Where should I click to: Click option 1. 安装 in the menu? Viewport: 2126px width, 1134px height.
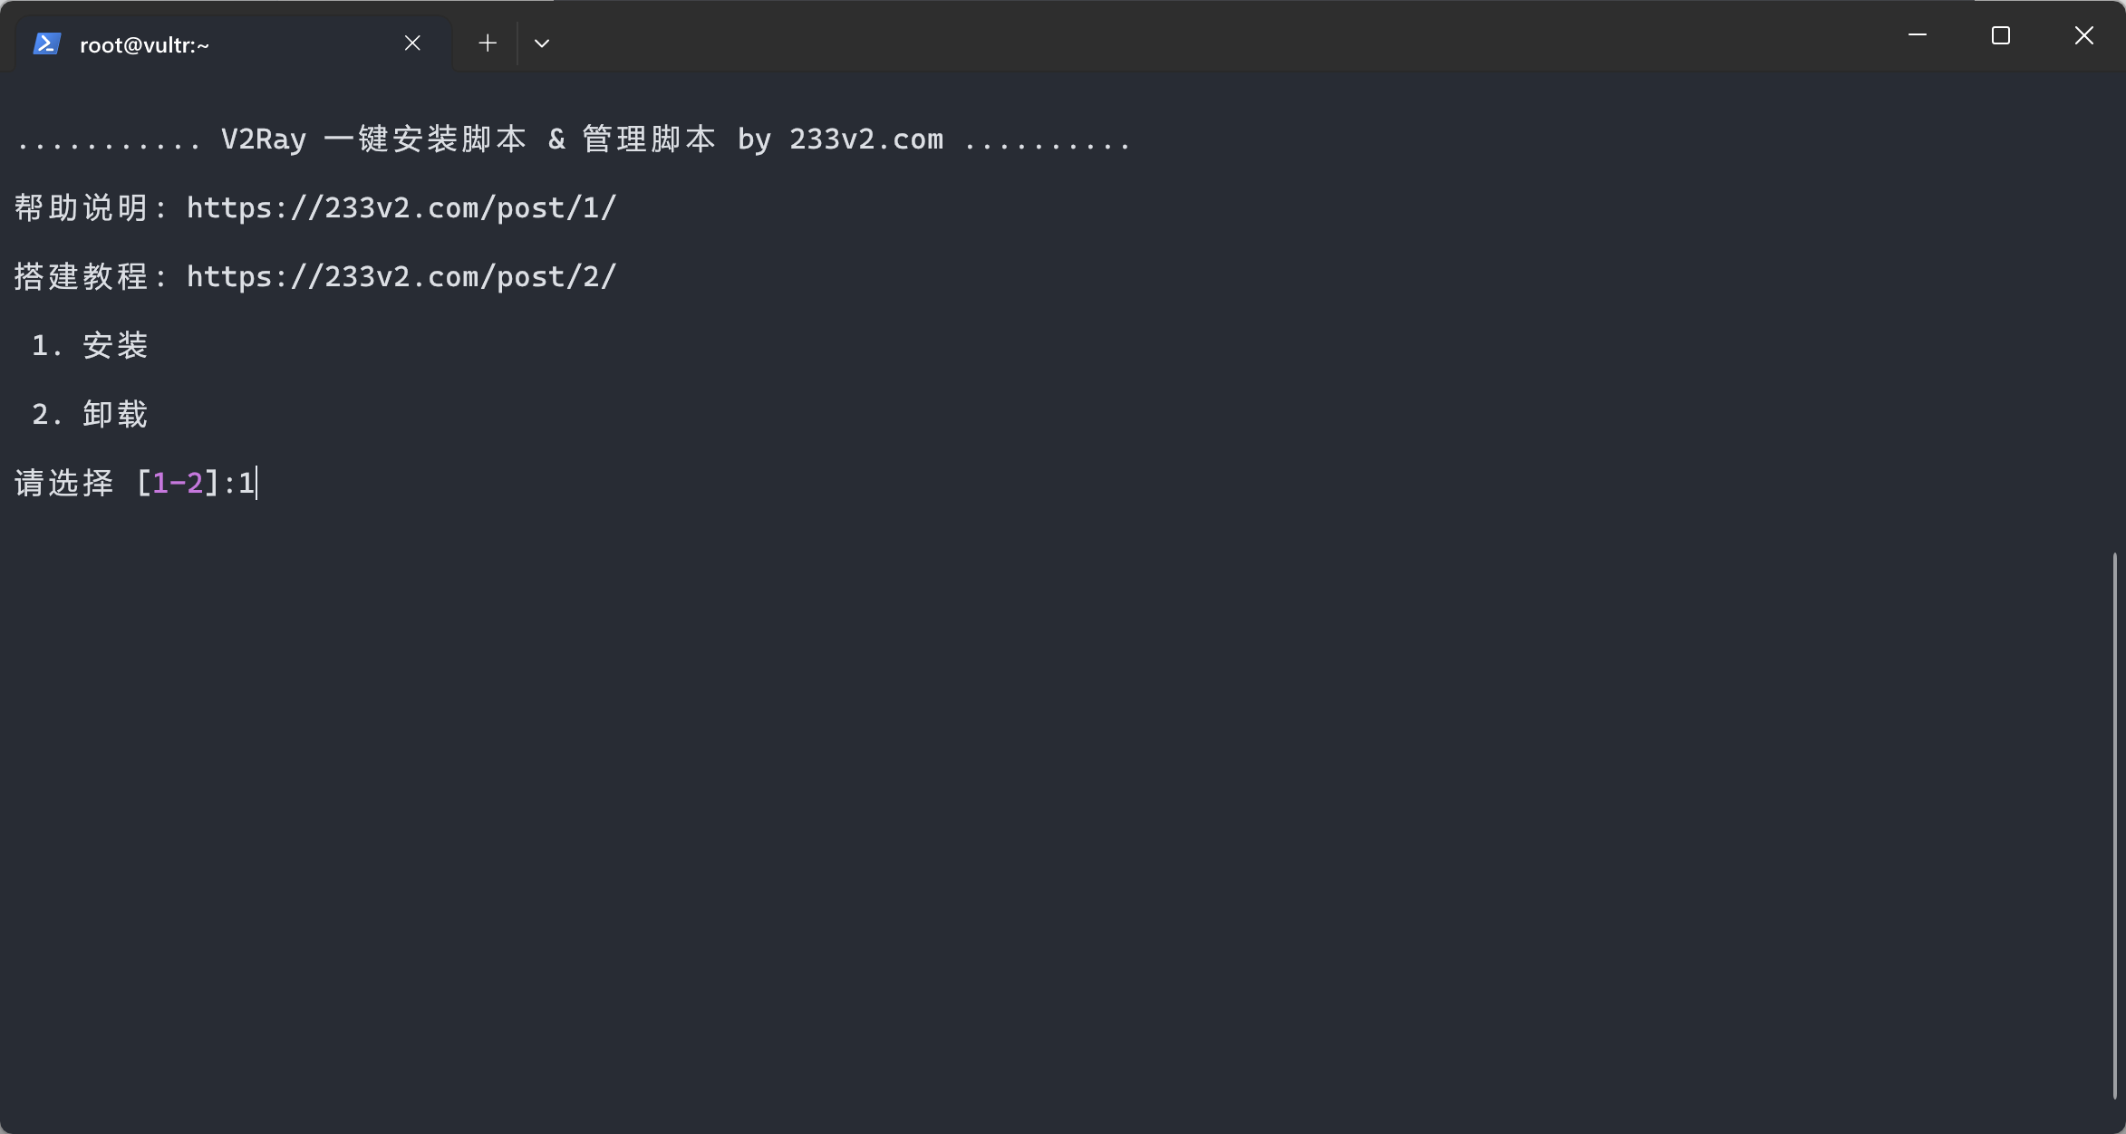[90, 345]
